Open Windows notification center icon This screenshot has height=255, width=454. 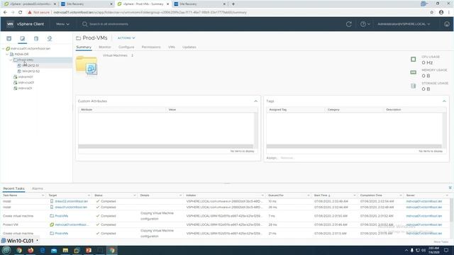(x=446, y=250)
